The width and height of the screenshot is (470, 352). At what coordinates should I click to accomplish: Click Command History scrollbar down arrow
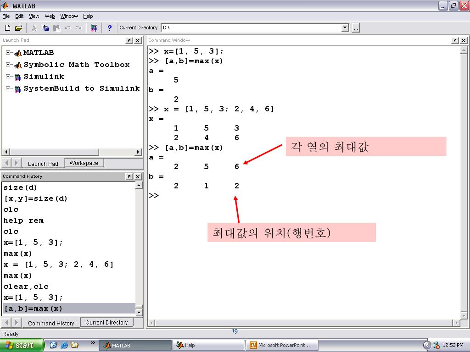coord(139,313)
